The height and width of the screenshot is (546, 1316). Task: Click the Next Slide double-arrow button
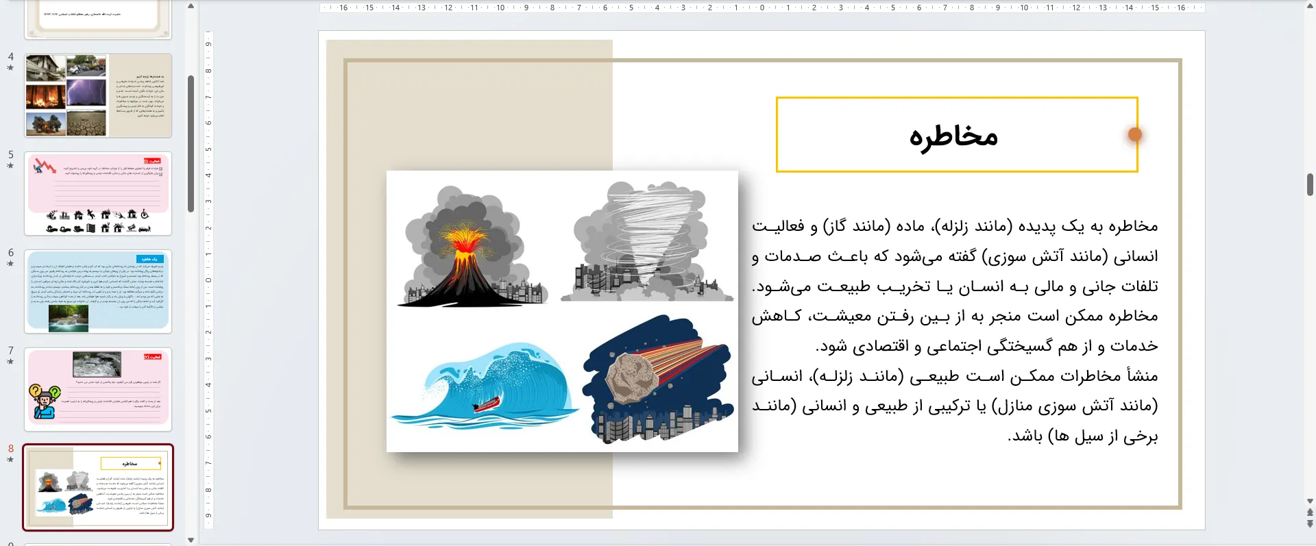click(x=1310, y=524)
